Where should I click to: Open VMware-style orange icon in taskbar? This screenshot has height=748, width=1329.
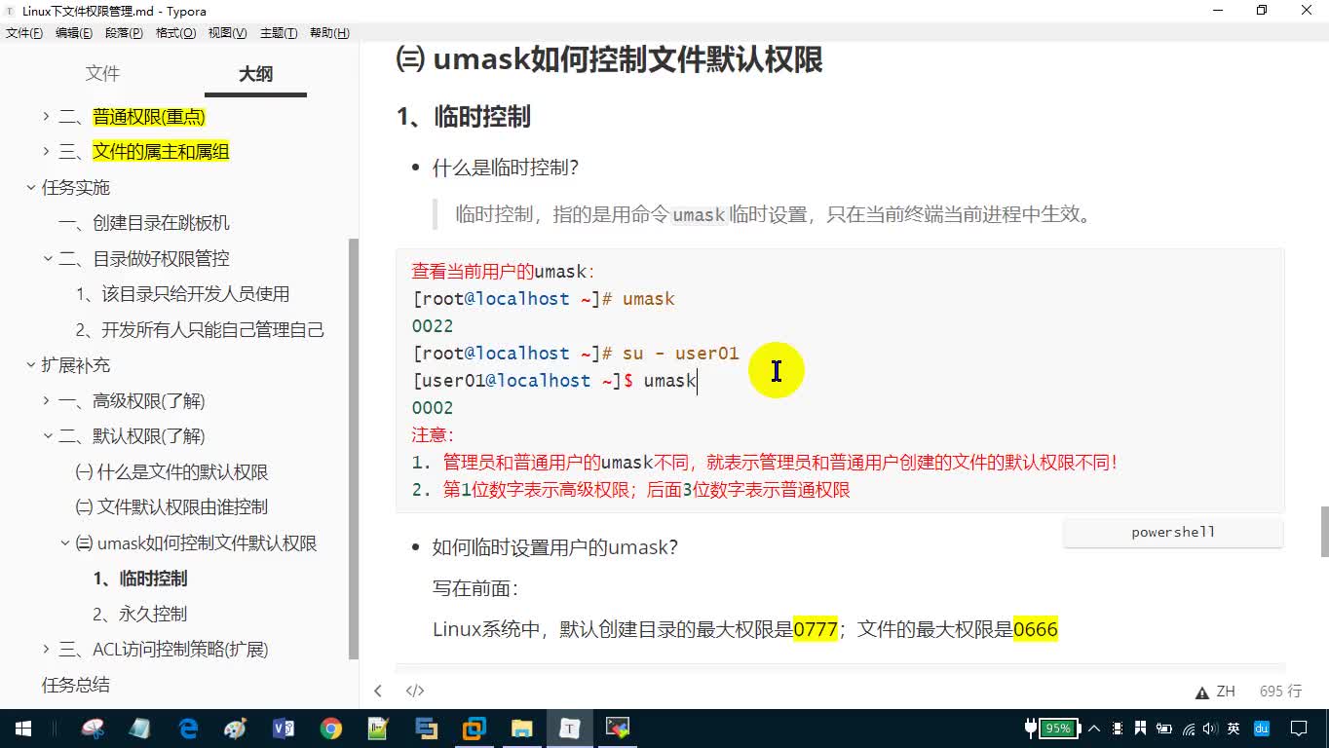[x=475, y=728]
